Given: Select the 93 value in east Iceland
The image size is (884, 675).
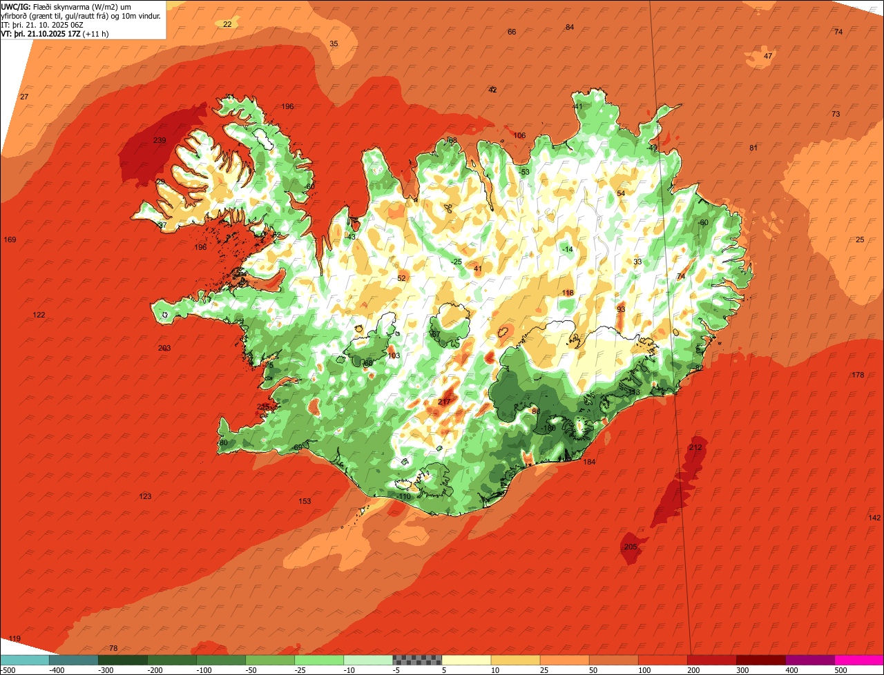Looking at the screenshot, I should click(621, 309).
